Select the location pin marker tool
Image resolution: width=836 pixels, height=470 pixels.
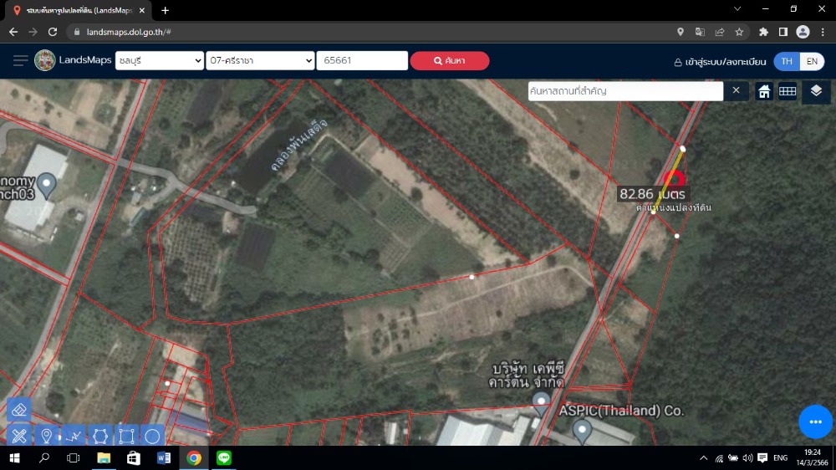(x=46, y=436)
